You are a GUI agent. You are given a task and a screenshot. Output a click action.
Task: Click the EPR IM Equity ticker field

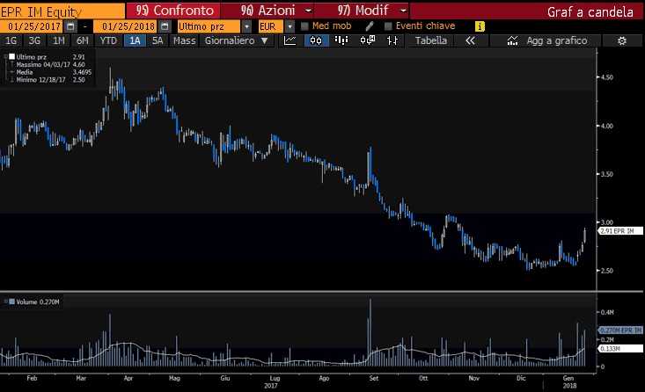[x=62, y=11]
